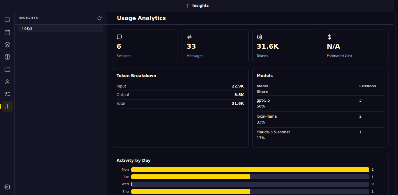Open the settings gear icon
This screenshot has height=195, width=398.
(7, 187)
